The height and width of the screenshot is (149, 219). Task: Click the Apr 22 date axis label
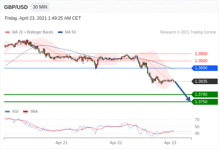click(116, 143)
